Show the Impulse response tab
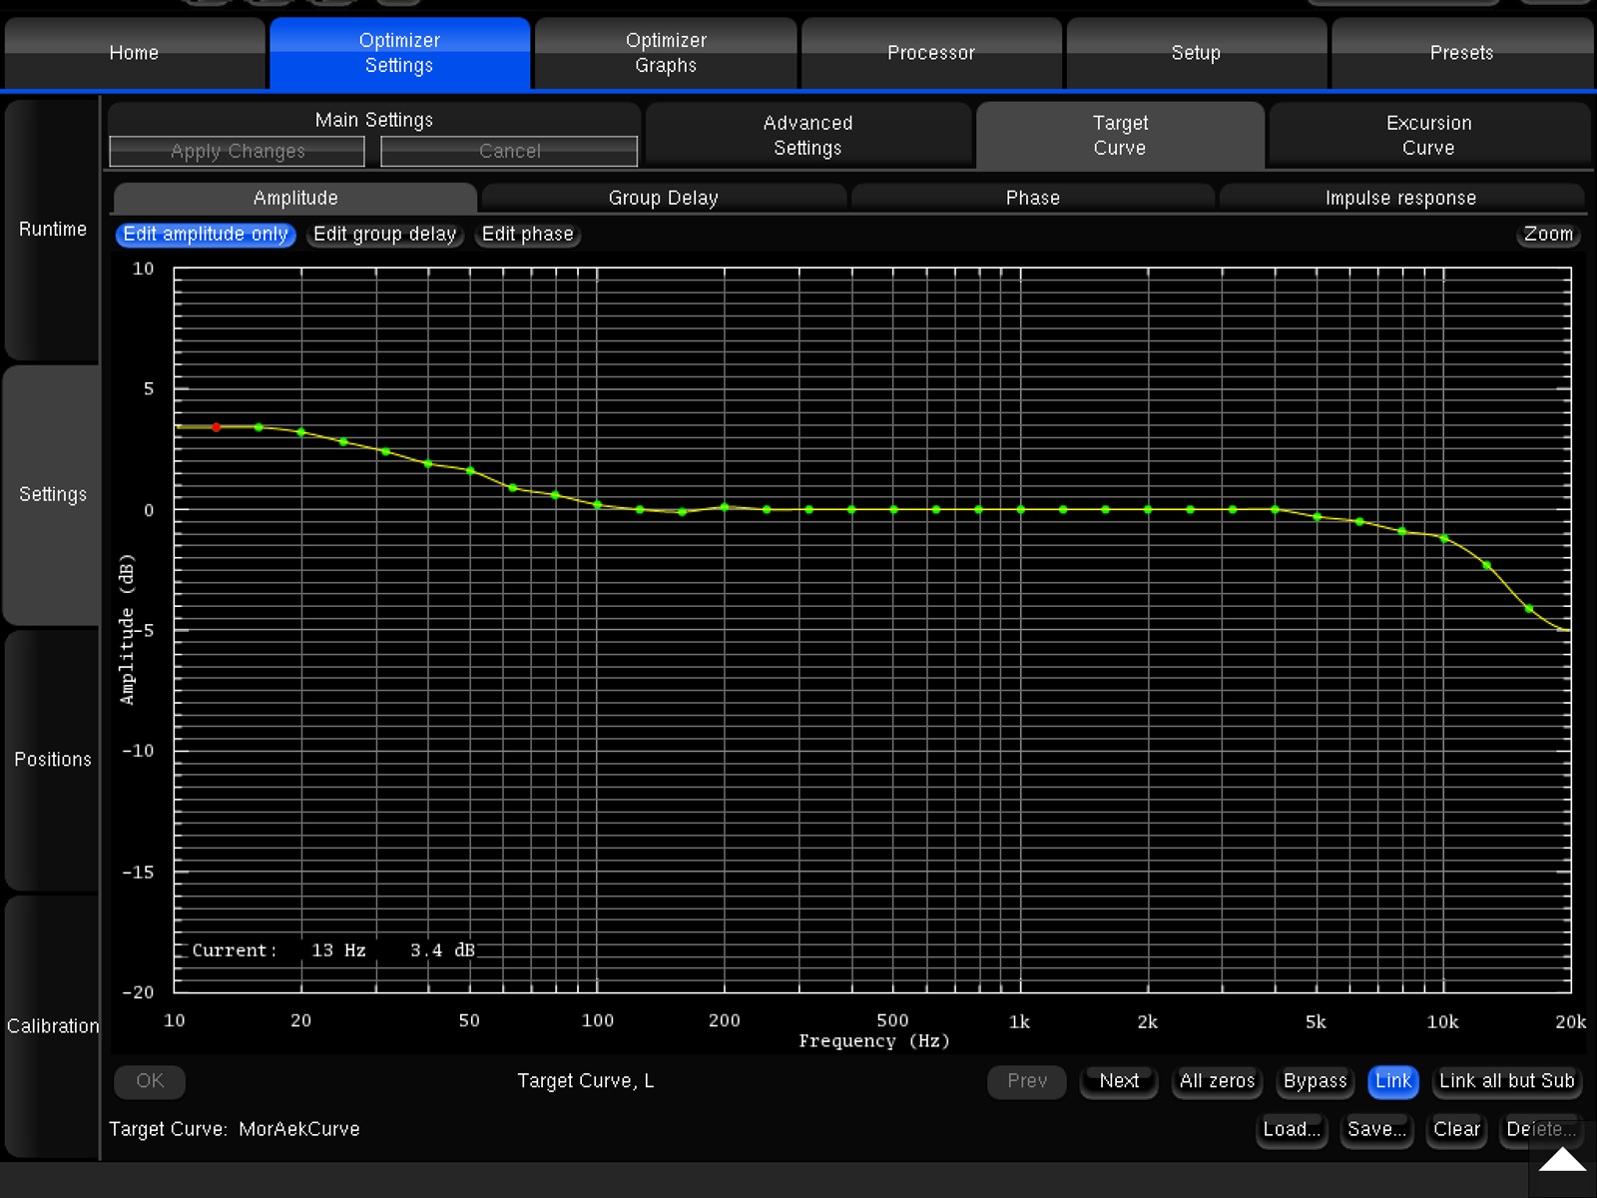 1400,198
